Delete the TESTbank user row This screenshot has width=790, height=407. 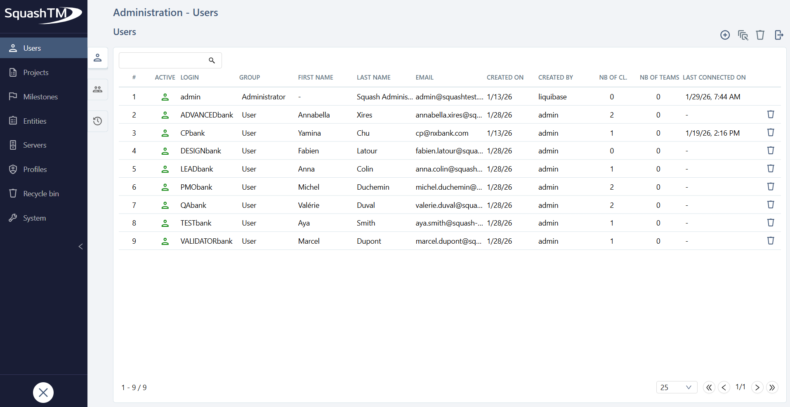coord(771,223)
